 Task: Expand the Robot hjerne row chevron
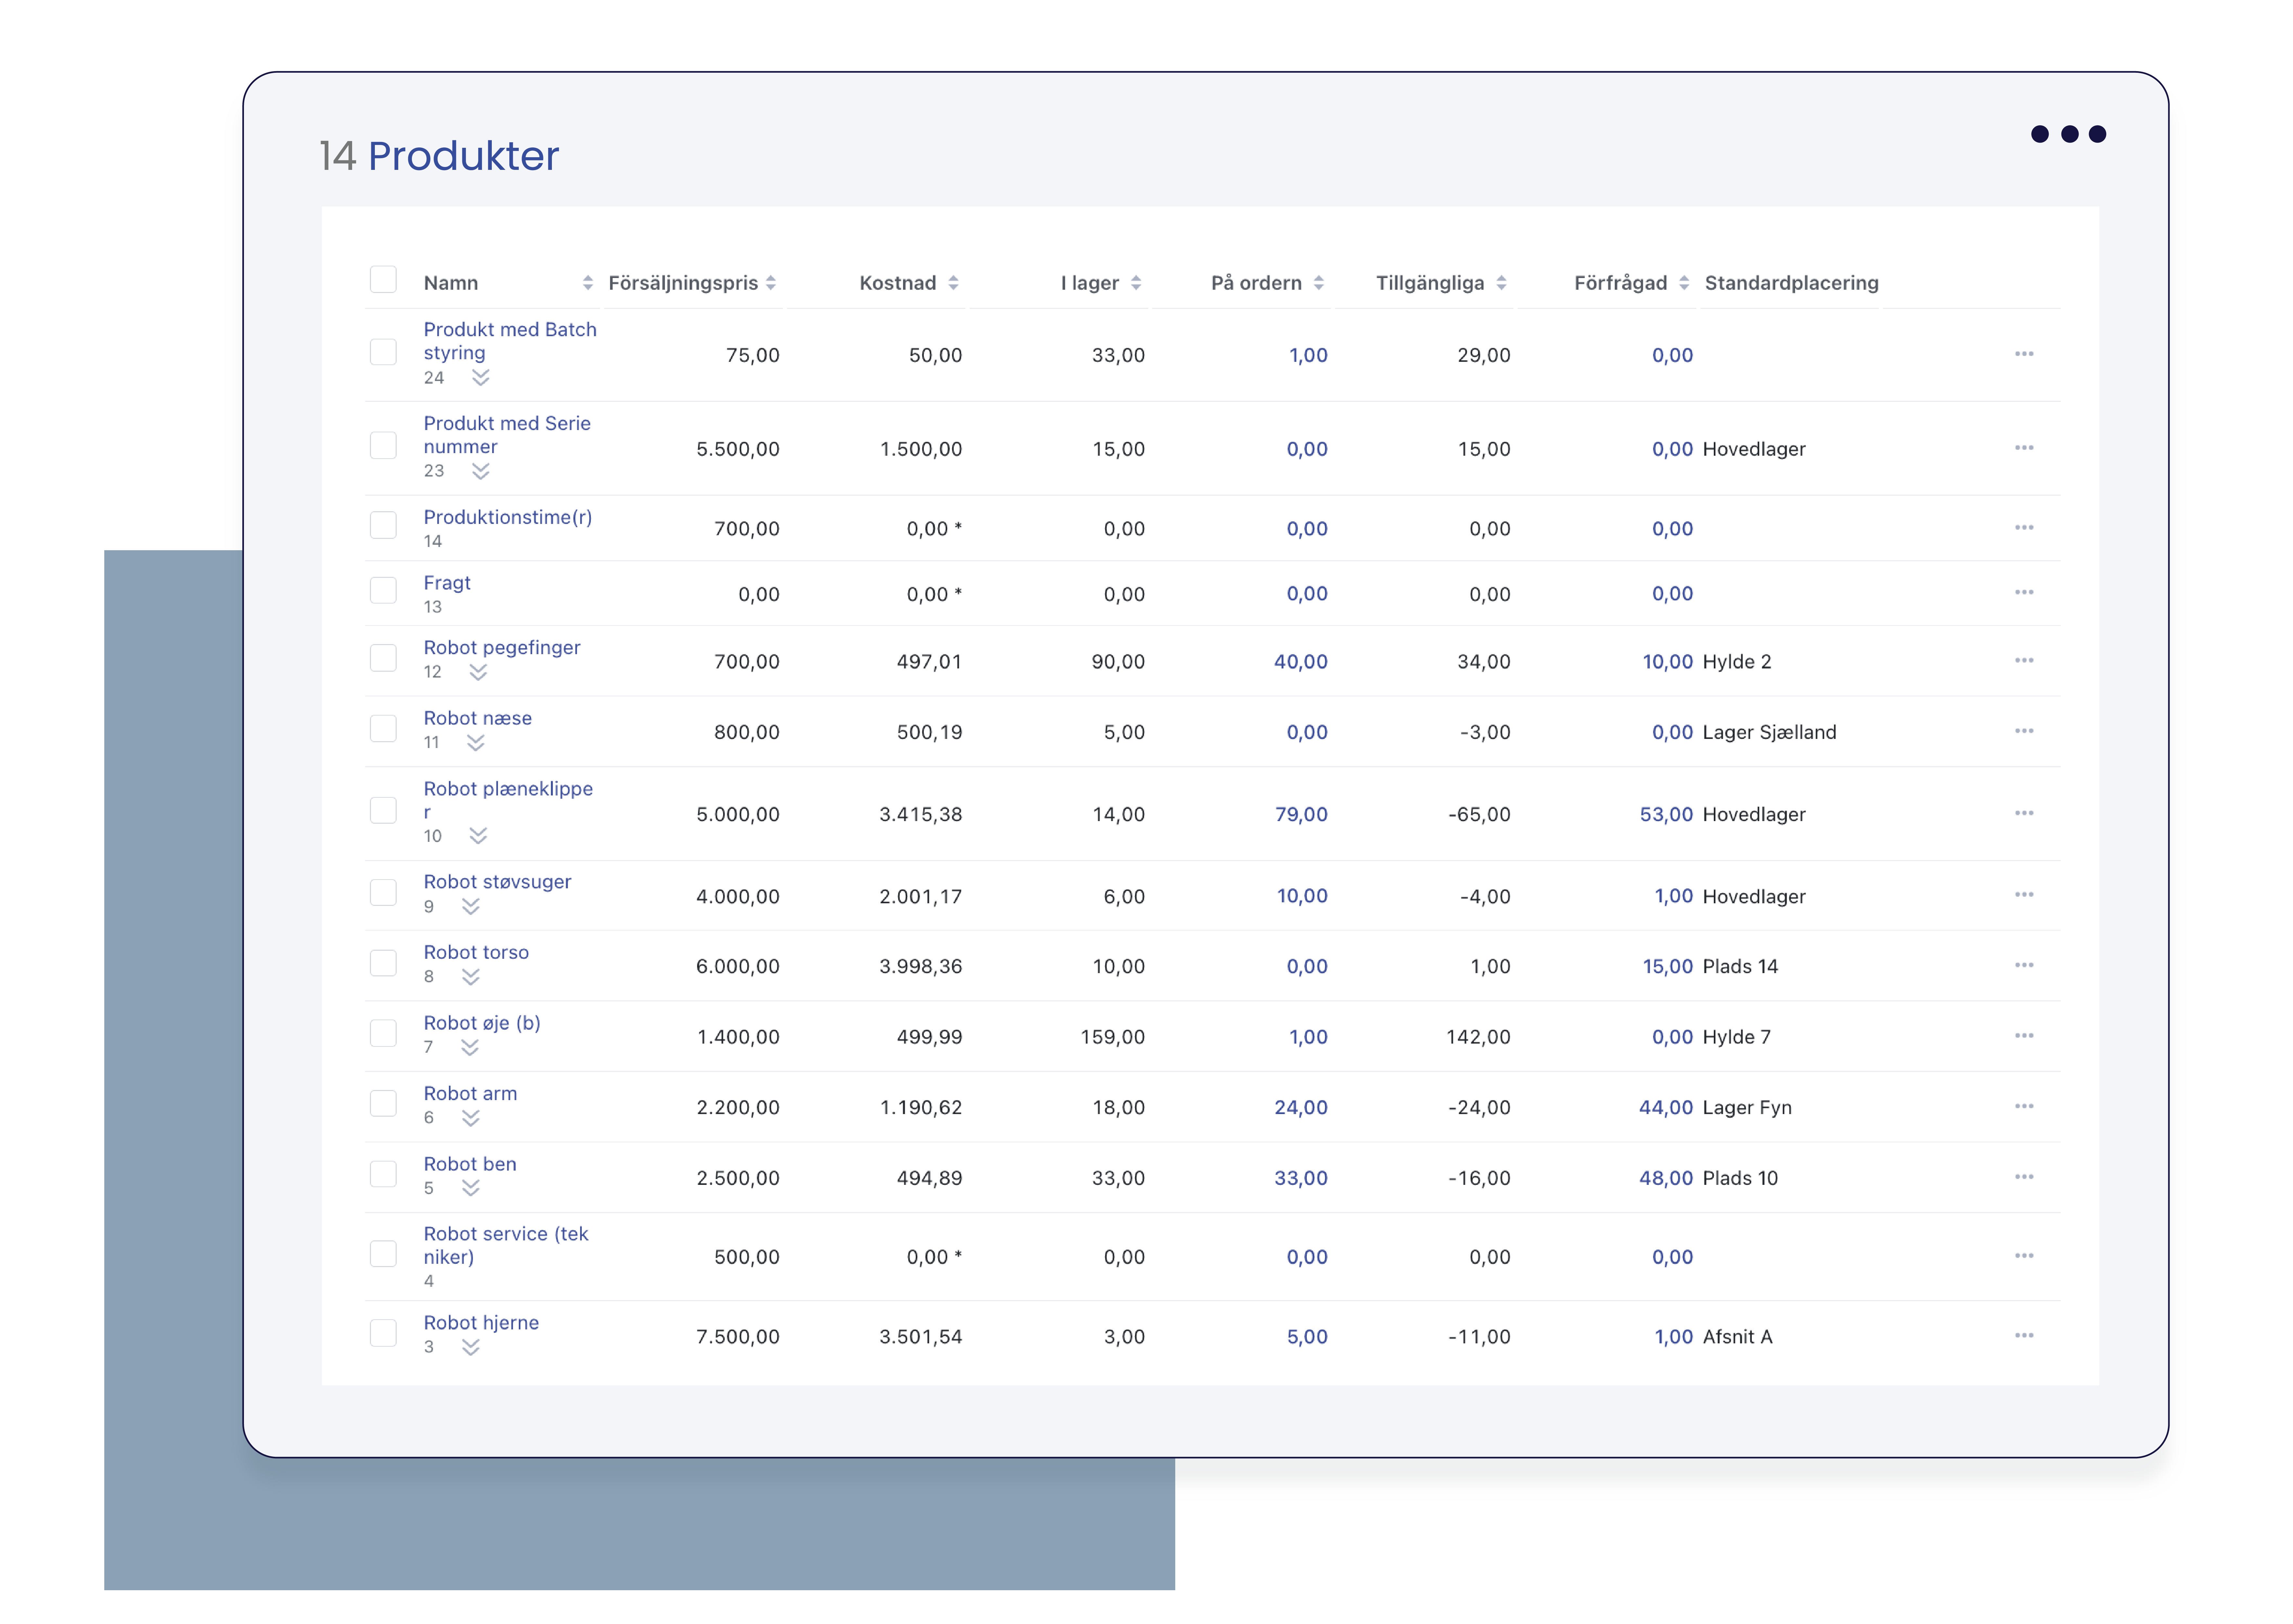[x=471, y=1347]
